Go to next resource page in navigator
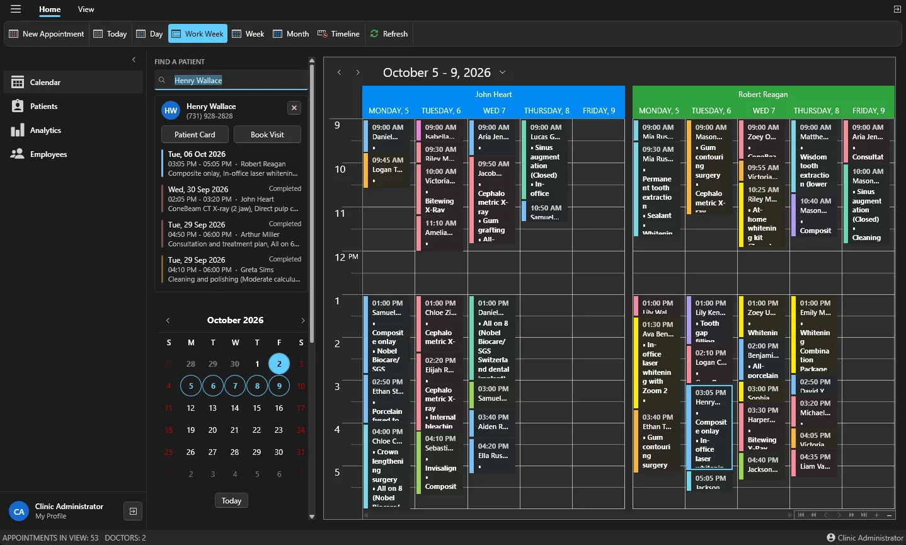906x545 pixels. [852, 515]
